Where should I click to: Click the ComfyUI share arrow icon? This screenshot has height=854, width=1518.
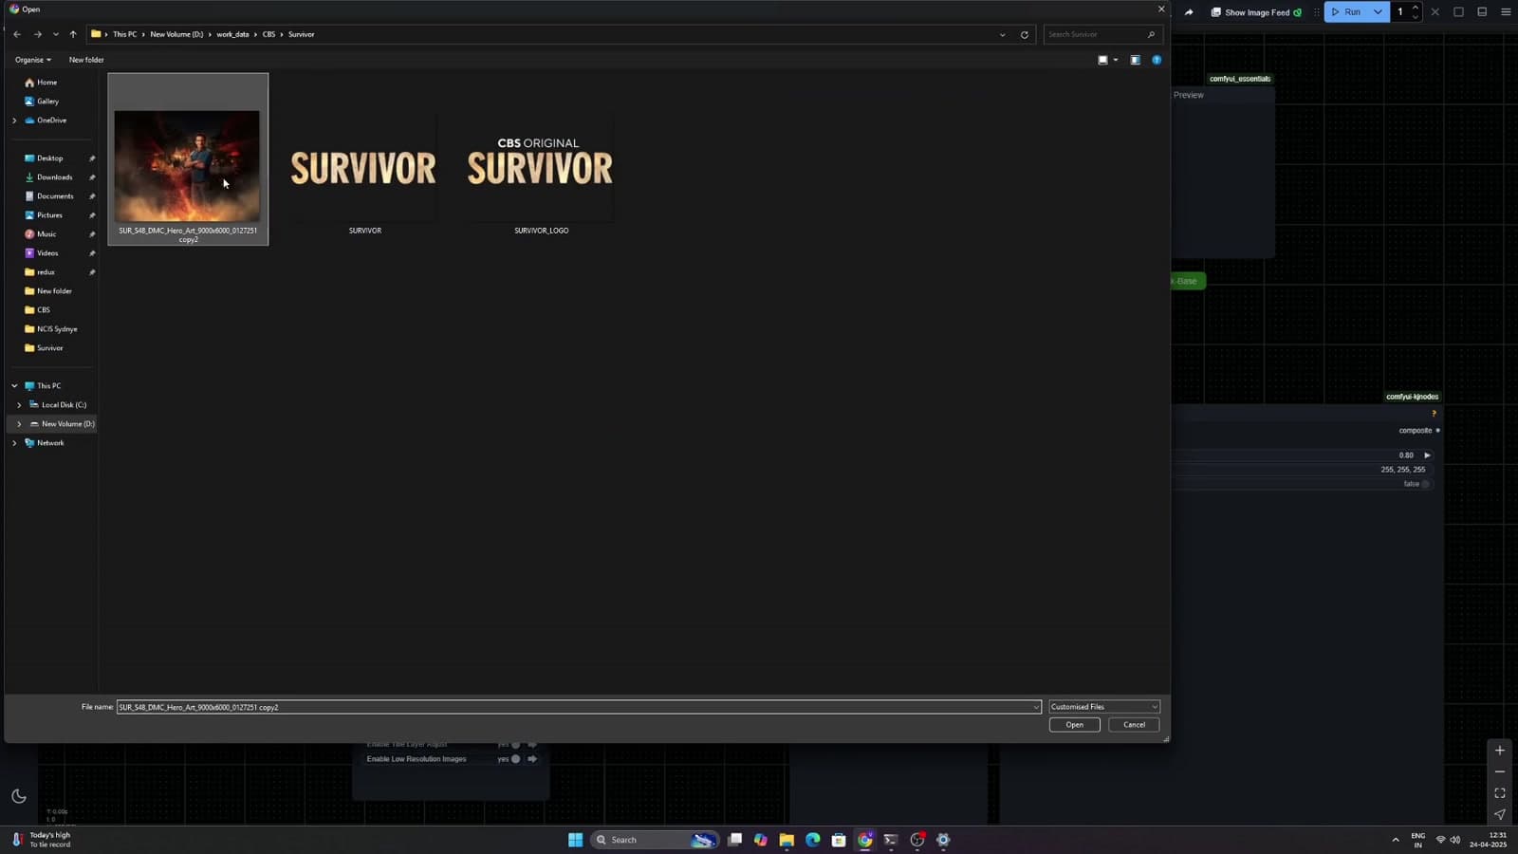click(1189, 12)
